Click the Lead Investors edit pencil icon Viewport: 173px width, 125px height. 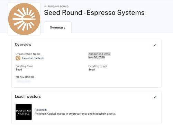pos(155,97)
